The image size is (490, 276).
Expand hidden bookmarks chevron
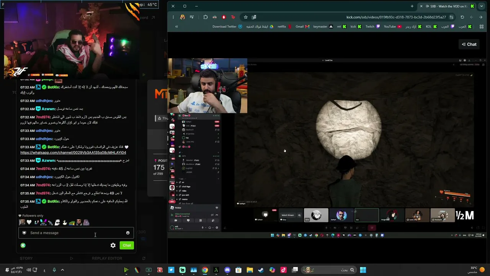[x=176, y=27]
